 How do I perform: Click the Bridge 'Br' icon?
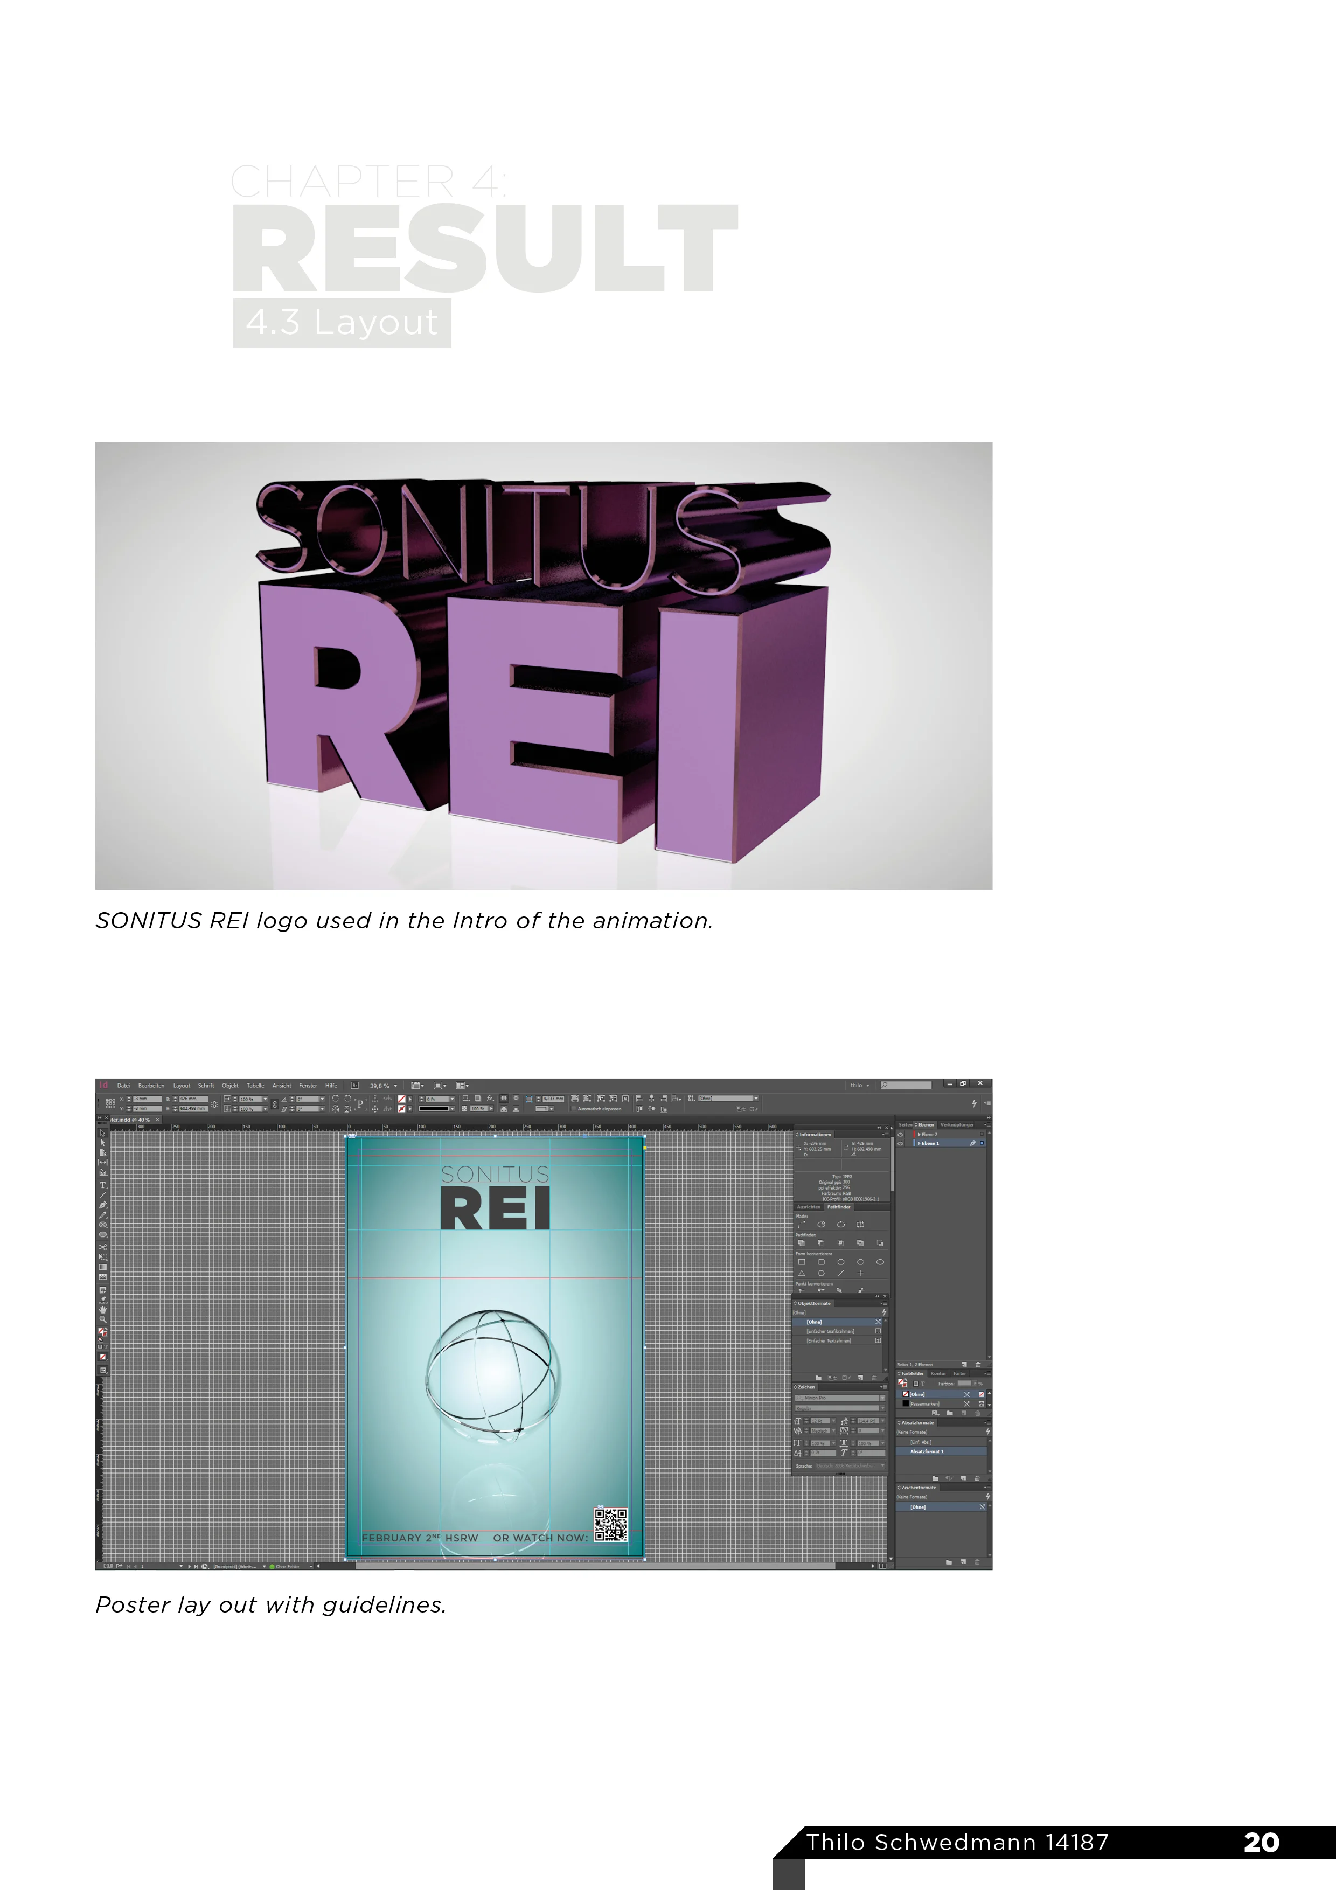click(355, 1086)
